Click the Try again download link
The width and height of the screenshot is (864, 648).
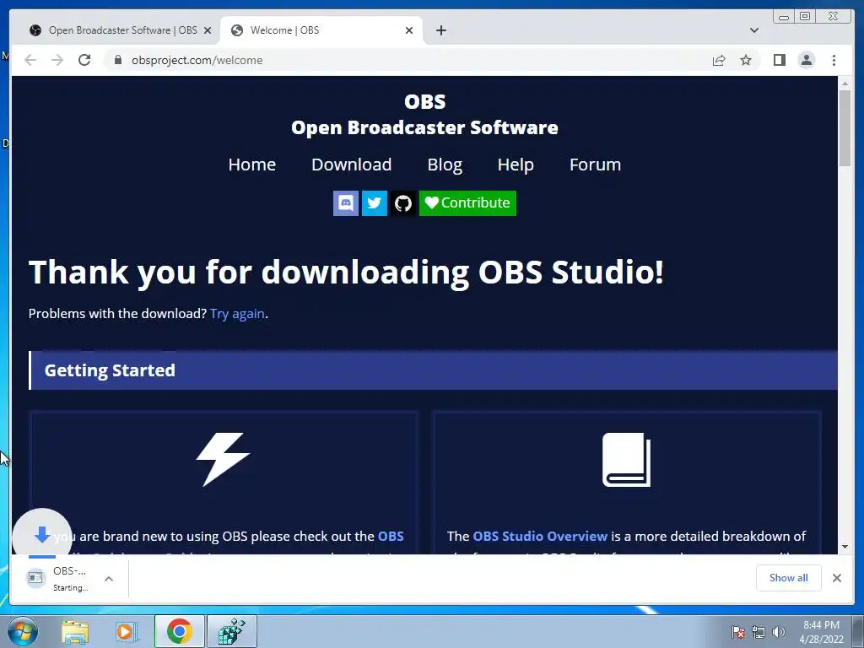point(237,314)
